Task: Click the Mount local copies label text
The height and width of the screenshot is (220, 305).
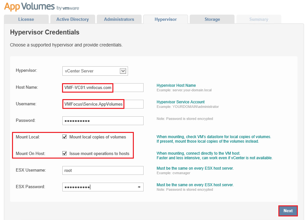Action: (x=97, y=137)
